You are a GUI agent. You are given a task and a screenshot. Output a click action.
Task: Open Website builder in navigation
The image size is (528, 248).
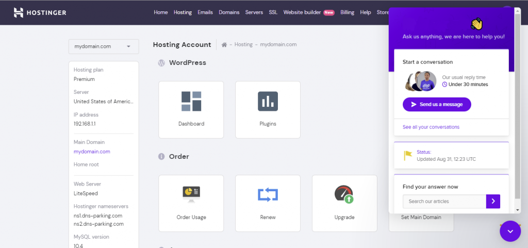[302, 12]
